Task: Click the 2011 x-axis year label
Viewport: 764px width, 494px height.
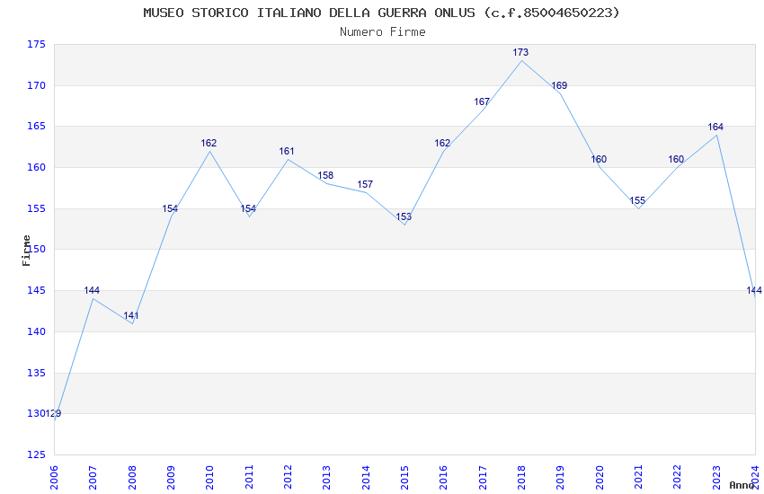Action: point(249,478)
